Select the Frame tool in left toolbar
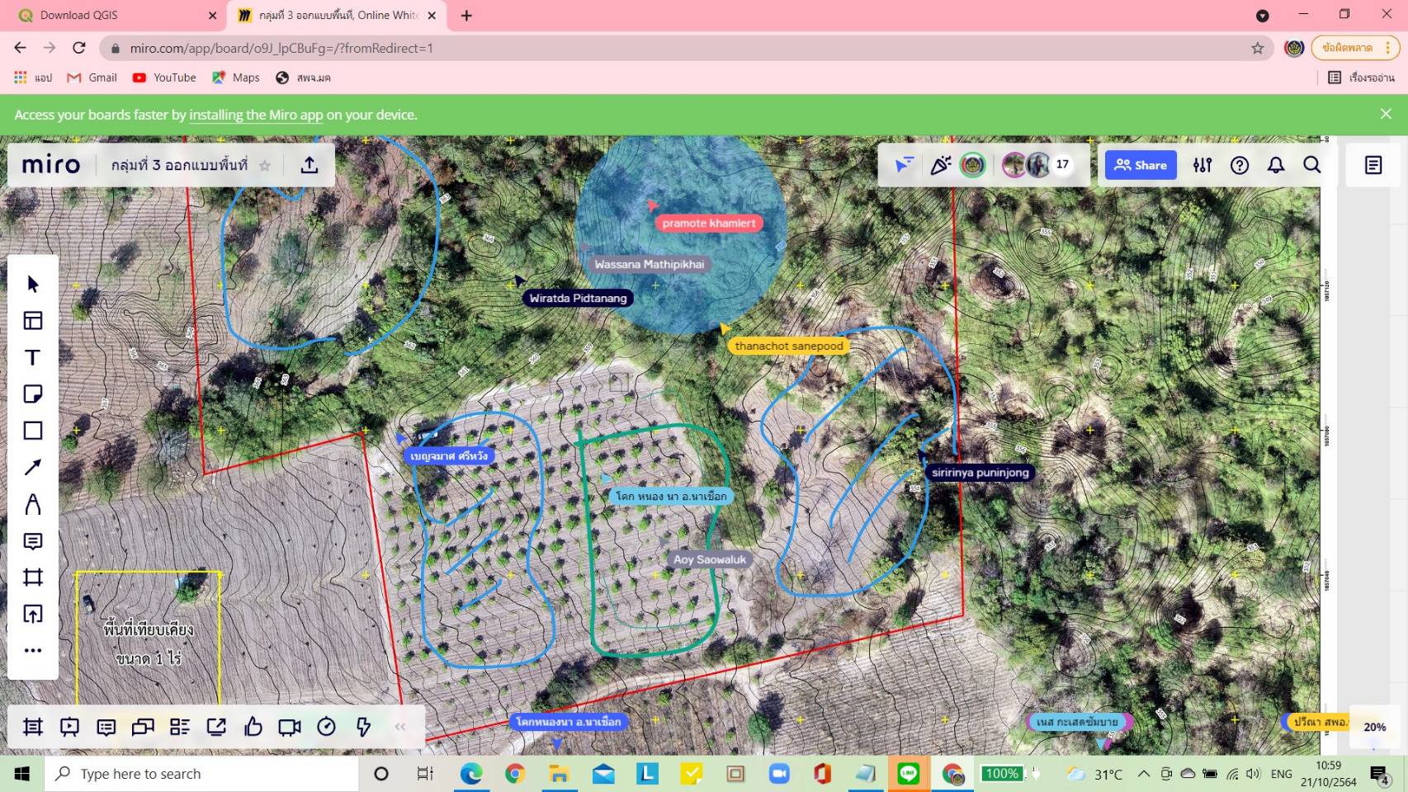Screen dimensions: 1408x792 pos(33,577)
